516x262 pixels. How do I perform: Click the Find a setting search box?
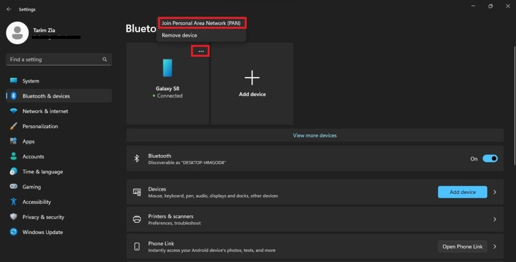[54, 59]
